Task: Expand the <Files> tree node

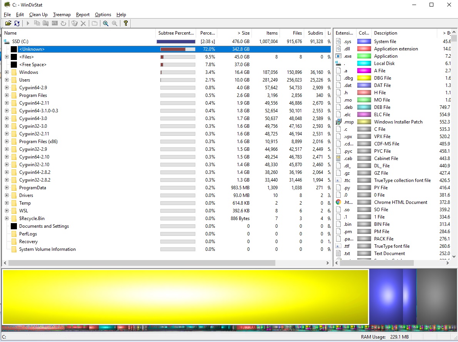Action: [7, 57]
